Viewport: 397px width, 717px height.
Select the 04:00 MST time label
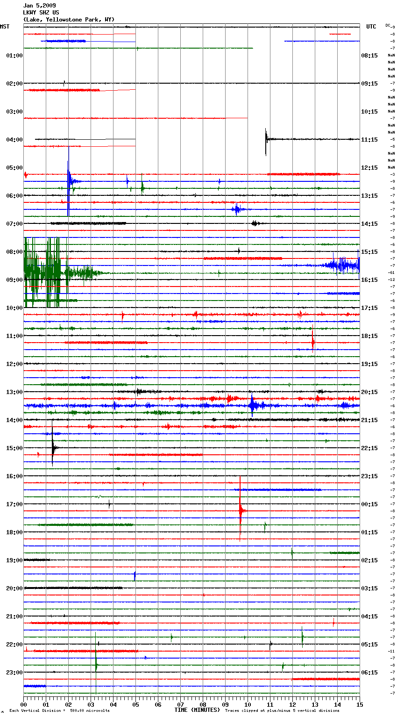click(x=14, y=140)
